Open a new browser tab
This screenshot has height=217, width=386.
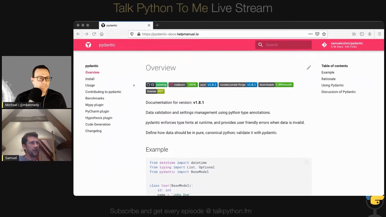coord(157,25)
